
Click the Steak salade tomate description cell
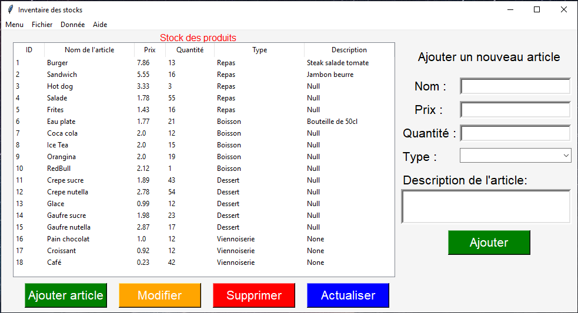(338, 63)
